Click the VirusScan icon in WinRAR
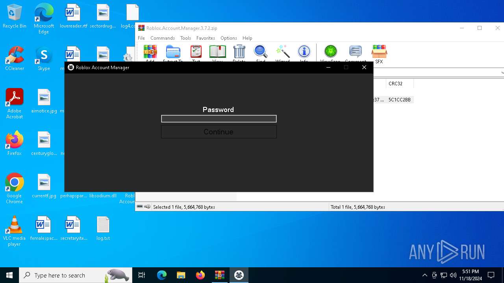This screenshot has height=283, width=504. pyautogui.click(x=330, y=52)
